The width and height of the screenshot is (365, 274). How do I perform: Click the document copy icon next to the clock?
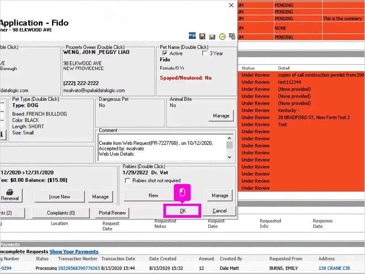pyautogui.click(x=232, y=36)
